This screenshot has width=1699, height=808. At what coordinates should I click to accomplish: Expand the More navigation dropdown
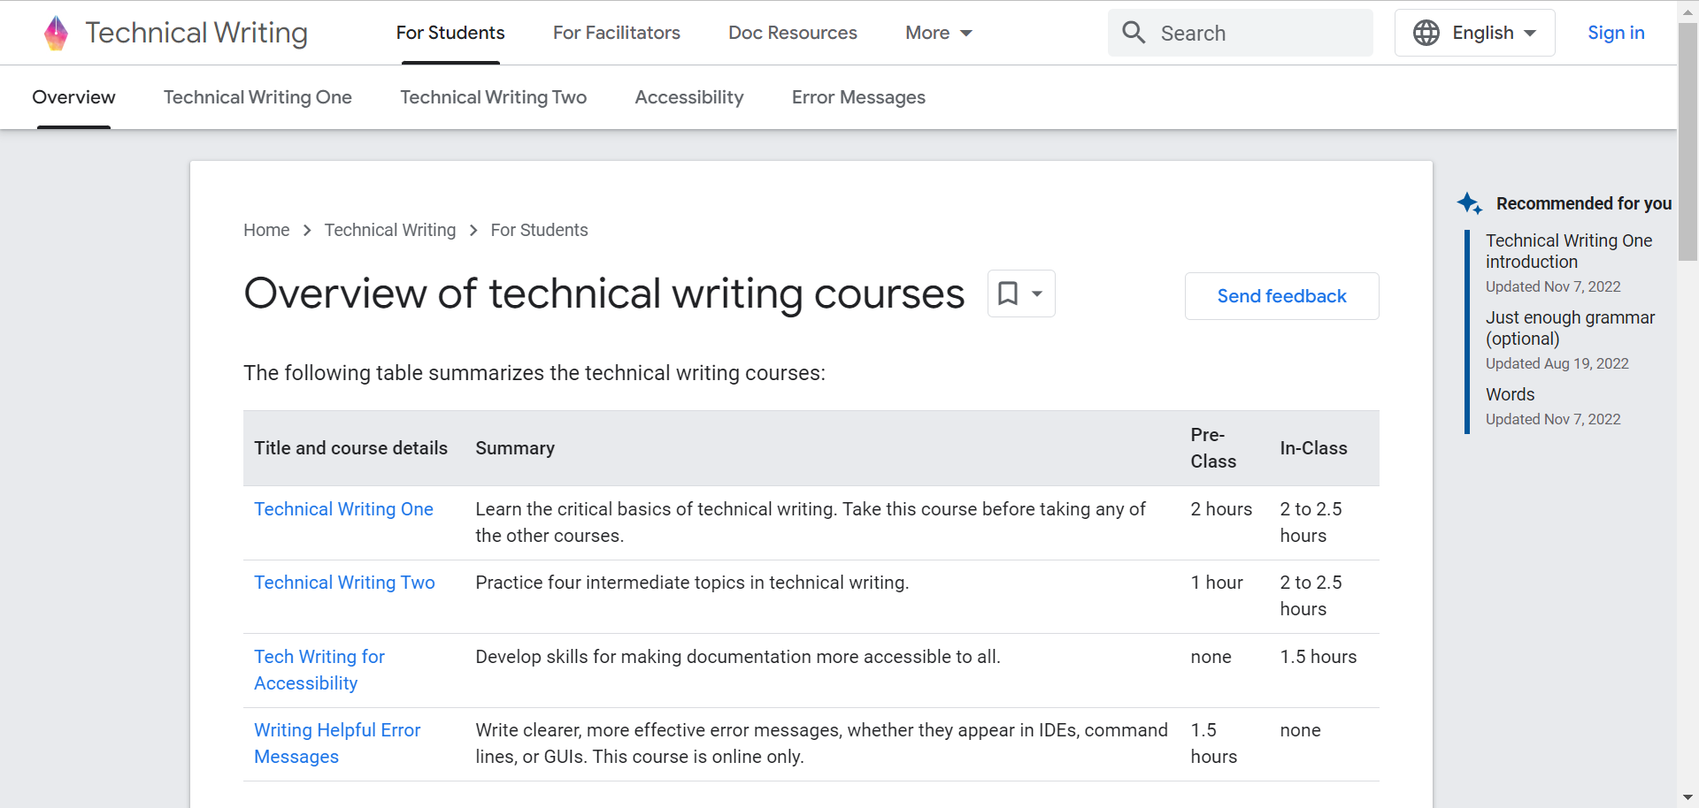pyautogui.click(x=938, y=33)
